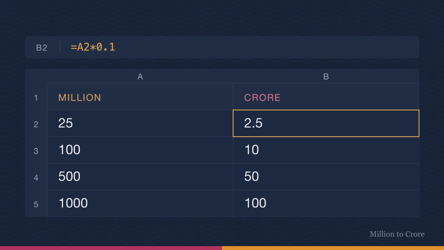Screen dimensions: 444x250
Task: Select highlighted cell B2 containing 2.5
Action: point(326,123)
